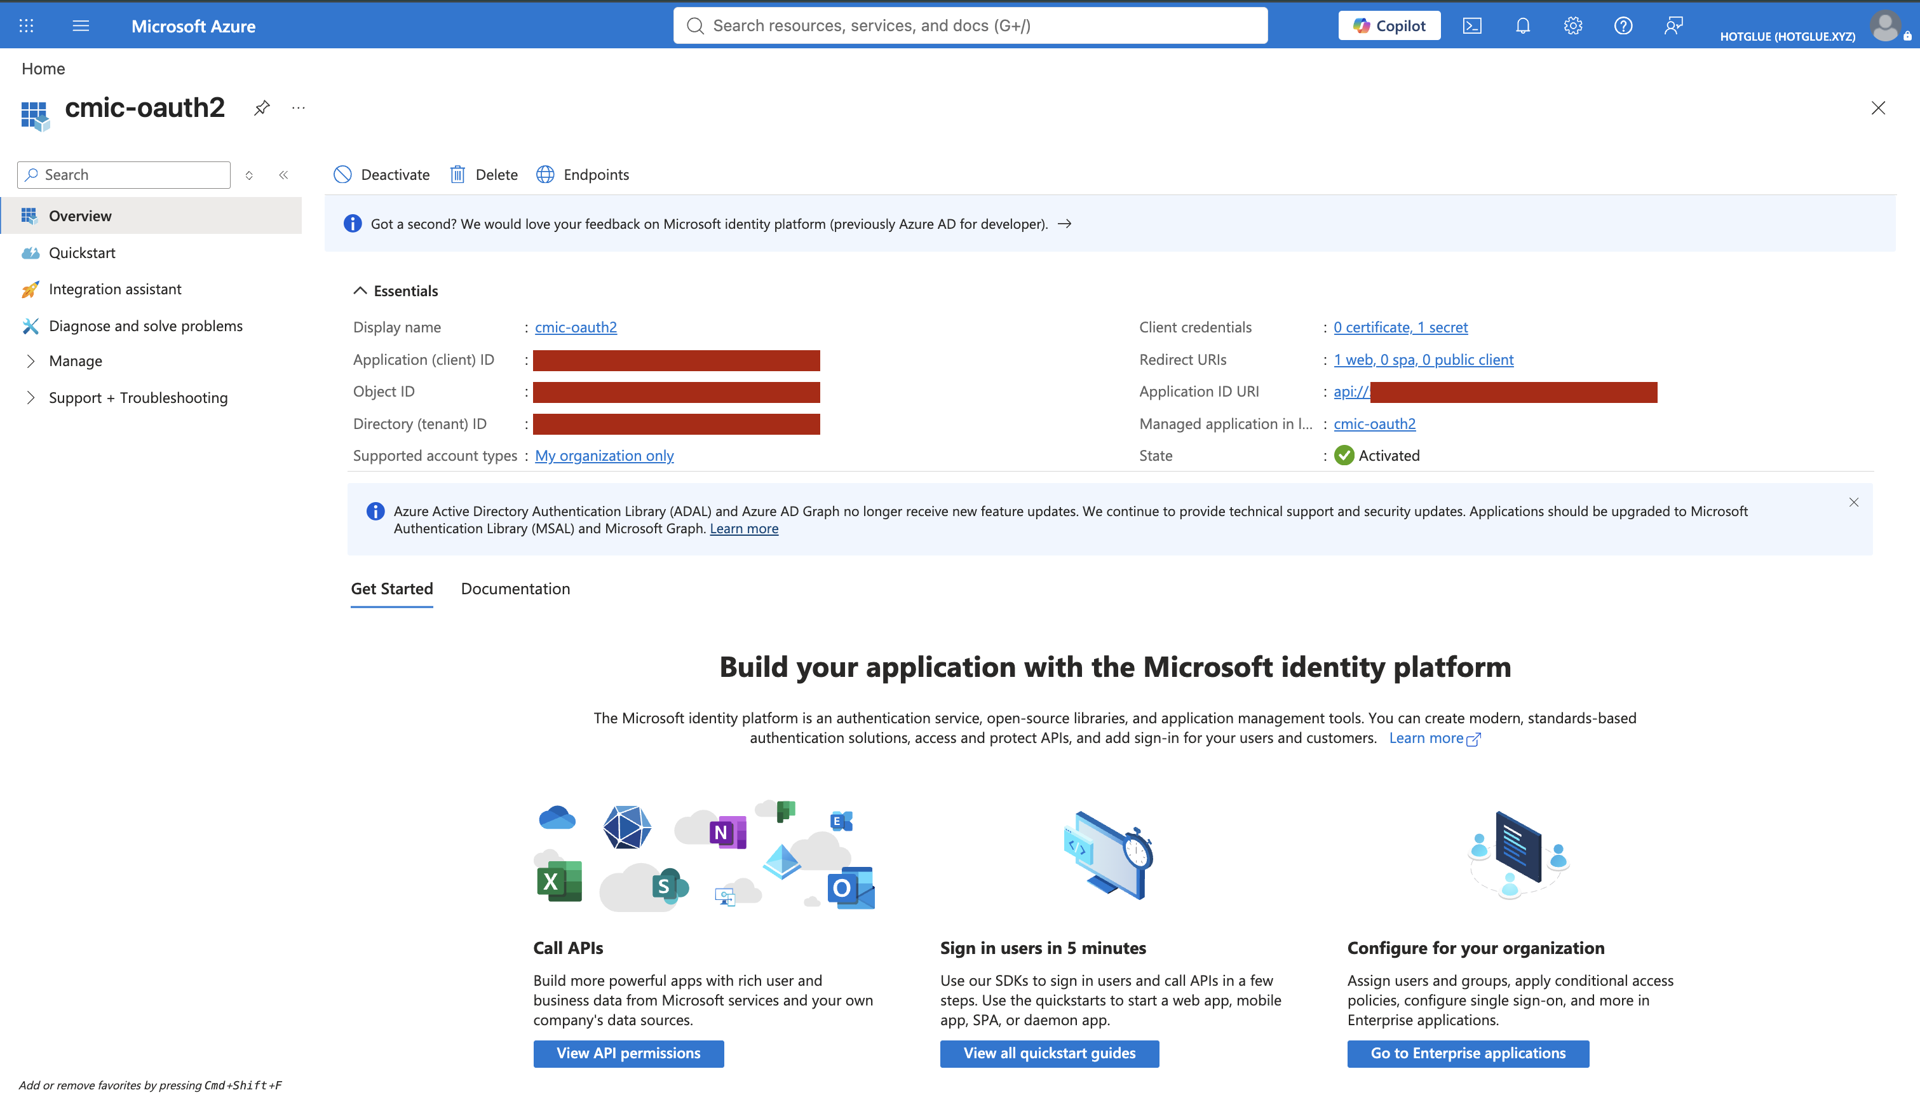Click Learn more in the ADAL notice

point(744,529)
